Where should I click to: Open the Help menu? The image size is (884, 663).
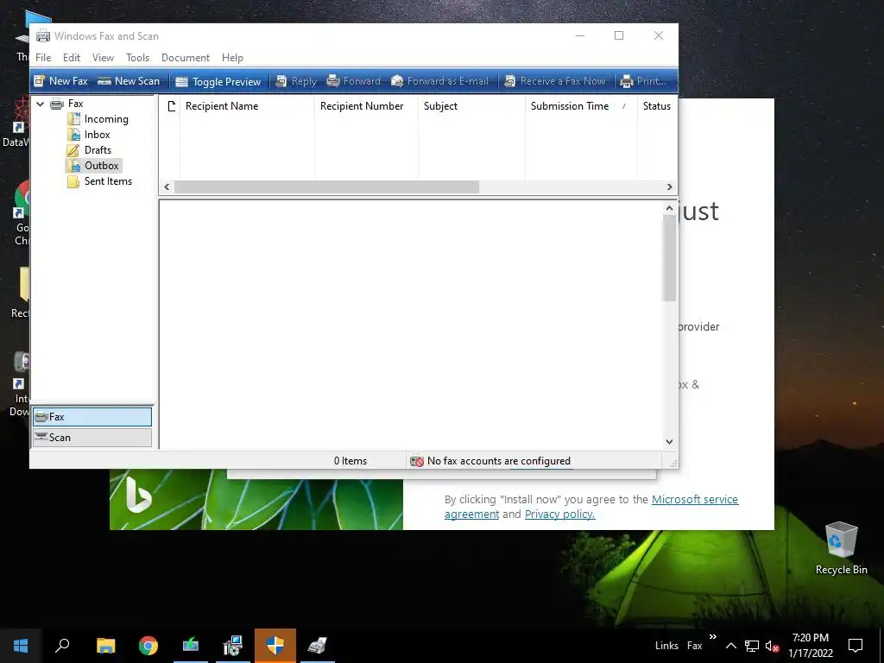[232, 58]
